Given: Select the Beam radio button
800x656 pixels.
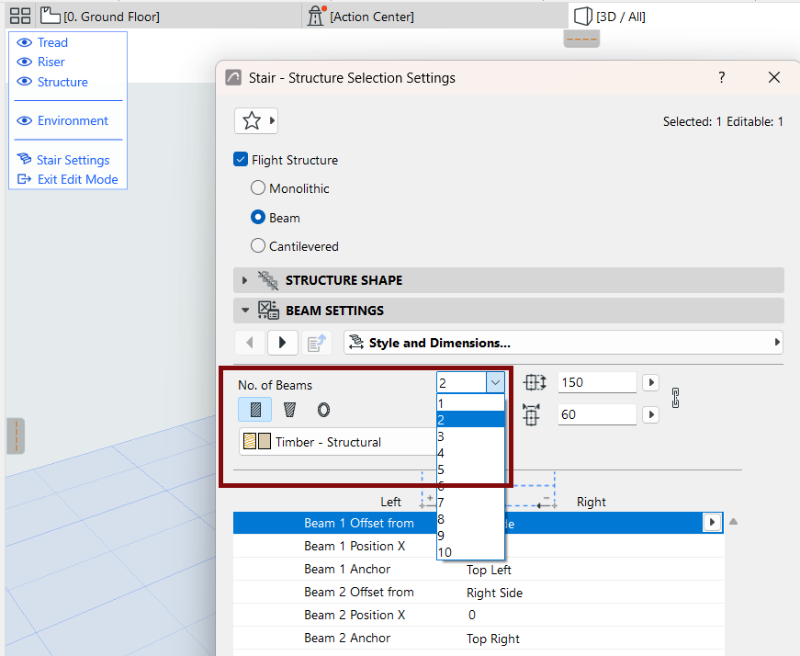Looking at the screenshot, I should (258, 217).
